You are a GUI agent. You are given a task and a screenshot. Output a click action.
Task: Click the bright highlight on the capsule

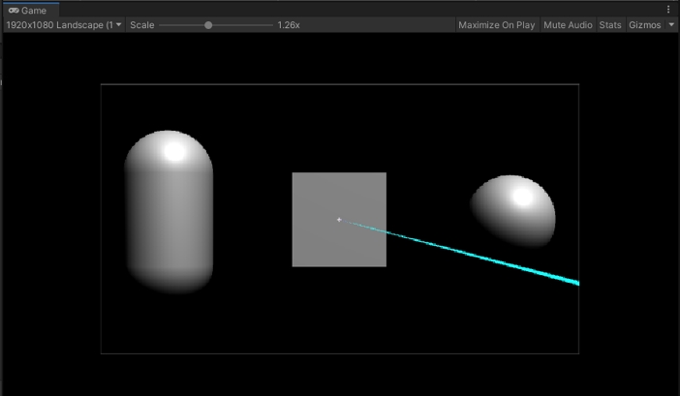[174, 151]
